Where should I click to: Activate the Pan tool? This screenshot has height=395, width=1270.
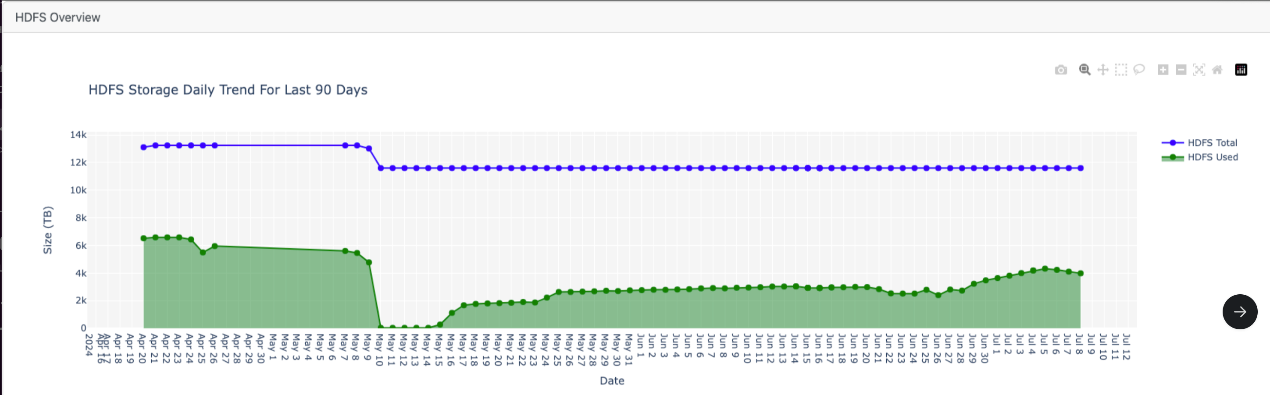coord(1102,70)
